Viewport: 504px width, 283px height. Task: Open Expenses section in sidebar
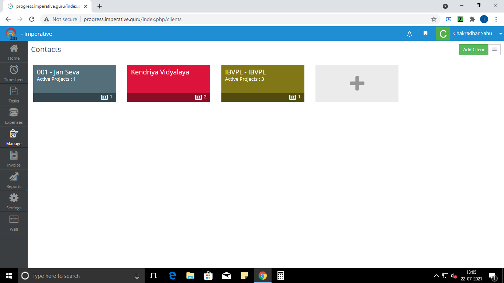coord(14,116)
